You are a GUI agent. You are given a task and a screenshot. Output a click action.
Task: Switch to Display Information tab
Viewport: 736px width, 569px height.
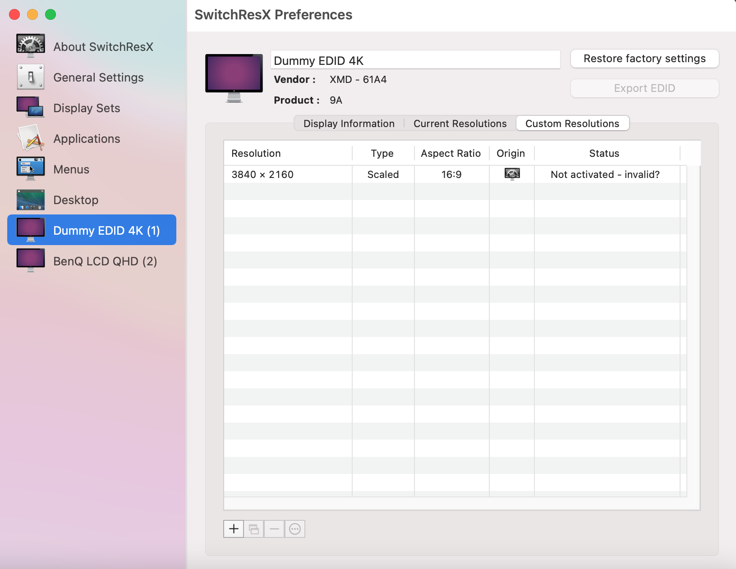[x=349, y=123]
